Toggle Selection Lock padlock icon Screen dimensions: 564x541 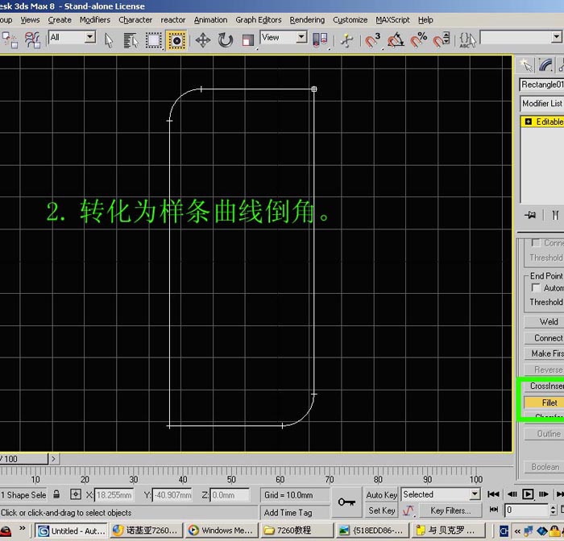56,494
